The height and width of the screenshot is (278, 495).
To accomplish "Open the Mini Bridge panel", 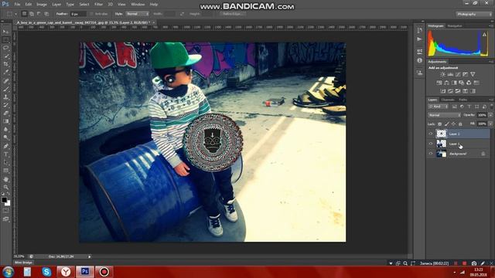I will 23,263.
